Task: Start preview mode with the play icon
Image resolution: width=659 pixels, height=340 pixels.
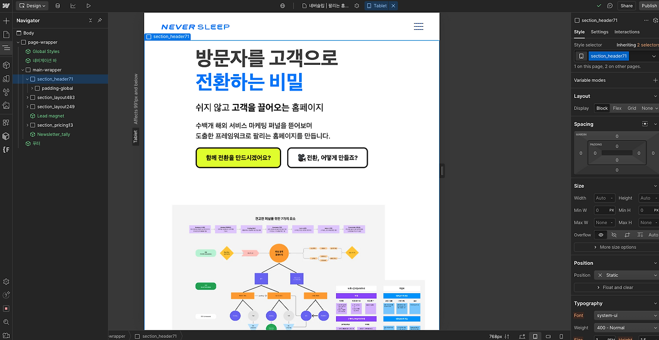Action: click(89, 6)
